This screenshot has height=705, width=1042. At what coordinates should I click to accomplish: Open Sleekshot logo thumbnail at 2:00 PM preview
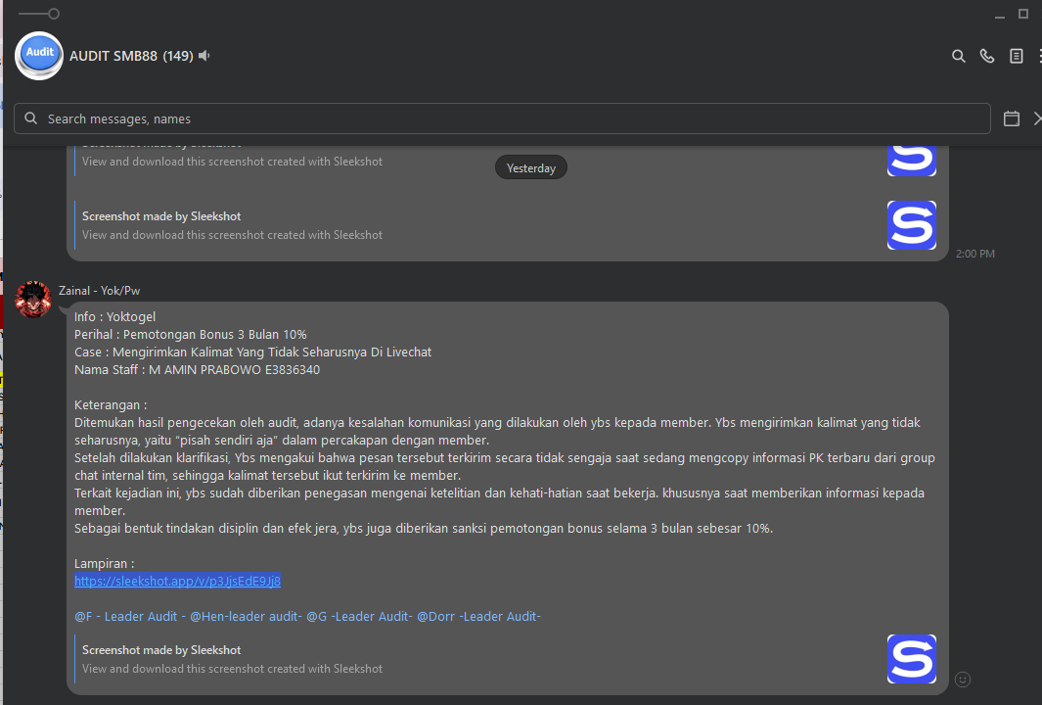(912, 225)
